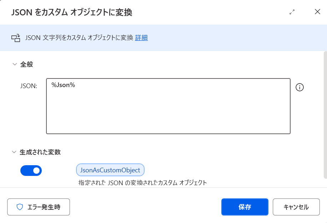The width and height of the screenshot is (327, 223).
Task: Click the 全般 section heading
Action: (26, 64)
